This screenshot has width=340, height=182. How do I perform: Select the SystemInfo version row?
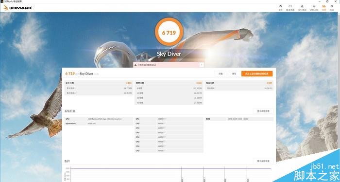pyautogui.click(x=99, y=124)
